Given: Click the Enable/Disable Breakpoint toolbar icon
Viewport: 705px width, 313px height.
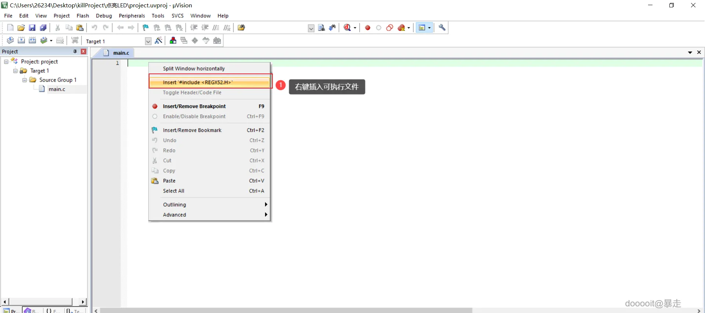Looking at the screenshot, I should [379, 28].
